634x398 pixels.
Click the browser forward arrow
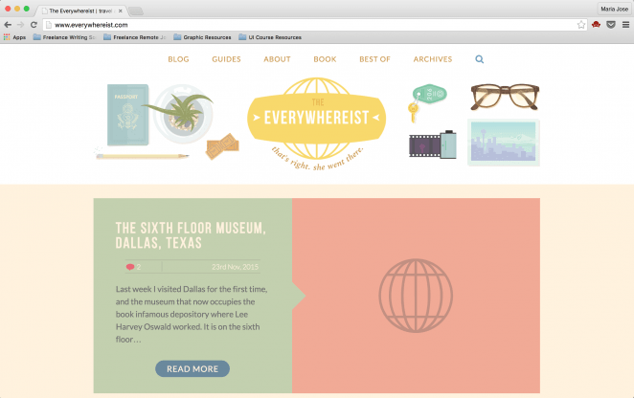point(20,24)
